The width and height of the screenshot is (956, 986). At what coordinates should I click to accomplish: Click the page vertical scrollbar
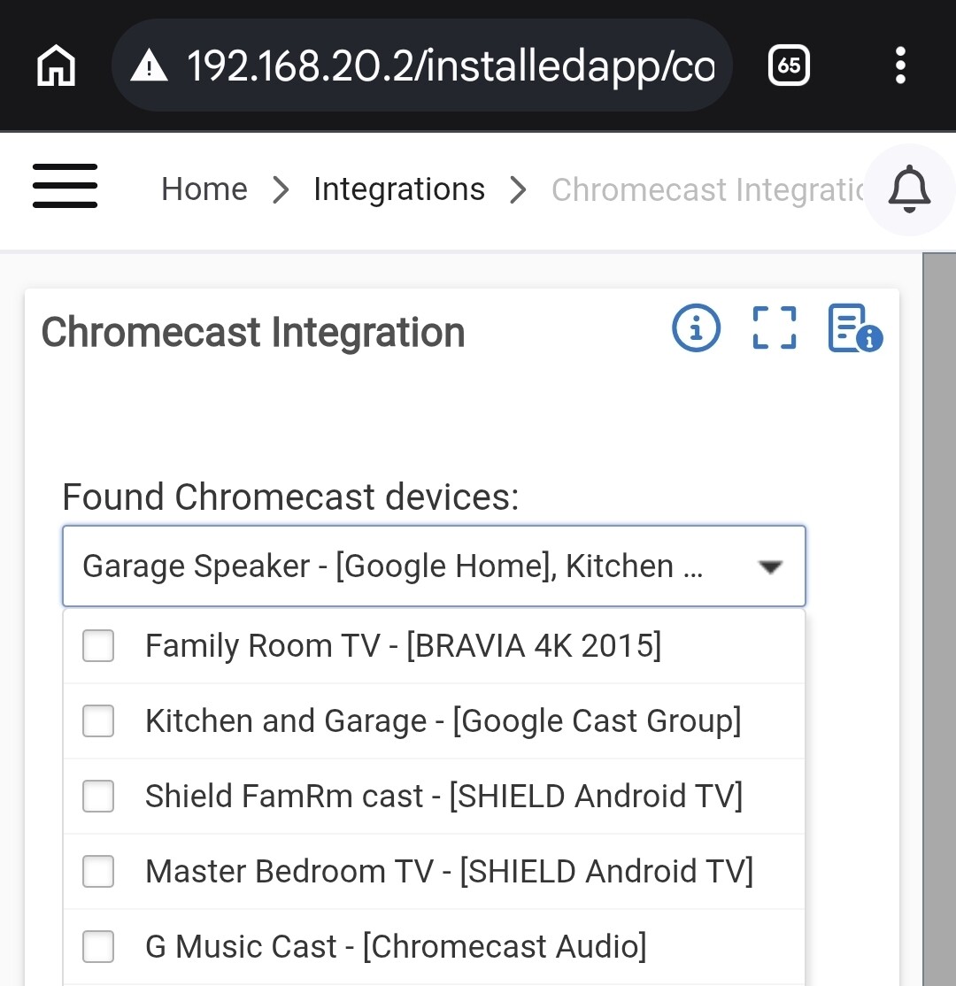[939, 620]
